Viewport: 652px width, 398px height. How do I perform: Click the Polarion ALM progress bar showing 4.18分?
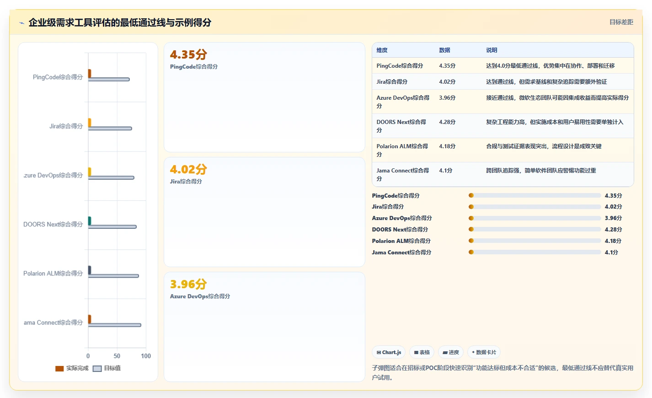pos(535,241)
